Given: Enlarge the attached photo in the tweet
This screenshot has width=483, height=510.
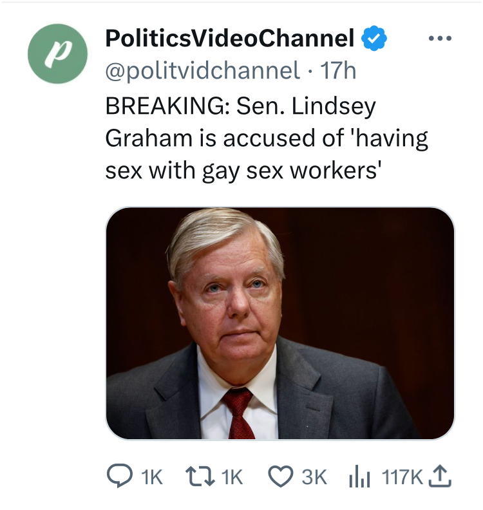Looking at the screenshot, I should point(280,323).
